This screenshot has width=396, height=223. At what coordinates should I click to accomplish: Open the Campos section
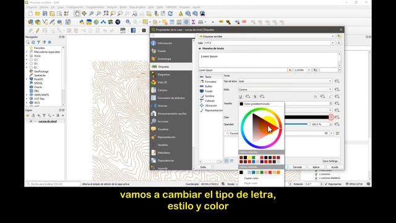click(x=171, y=90)
